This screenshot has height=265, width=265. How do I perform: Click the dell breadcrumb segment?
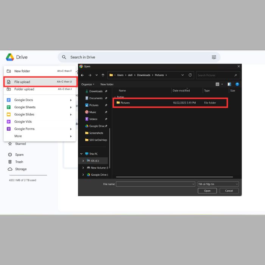point(130,75)
